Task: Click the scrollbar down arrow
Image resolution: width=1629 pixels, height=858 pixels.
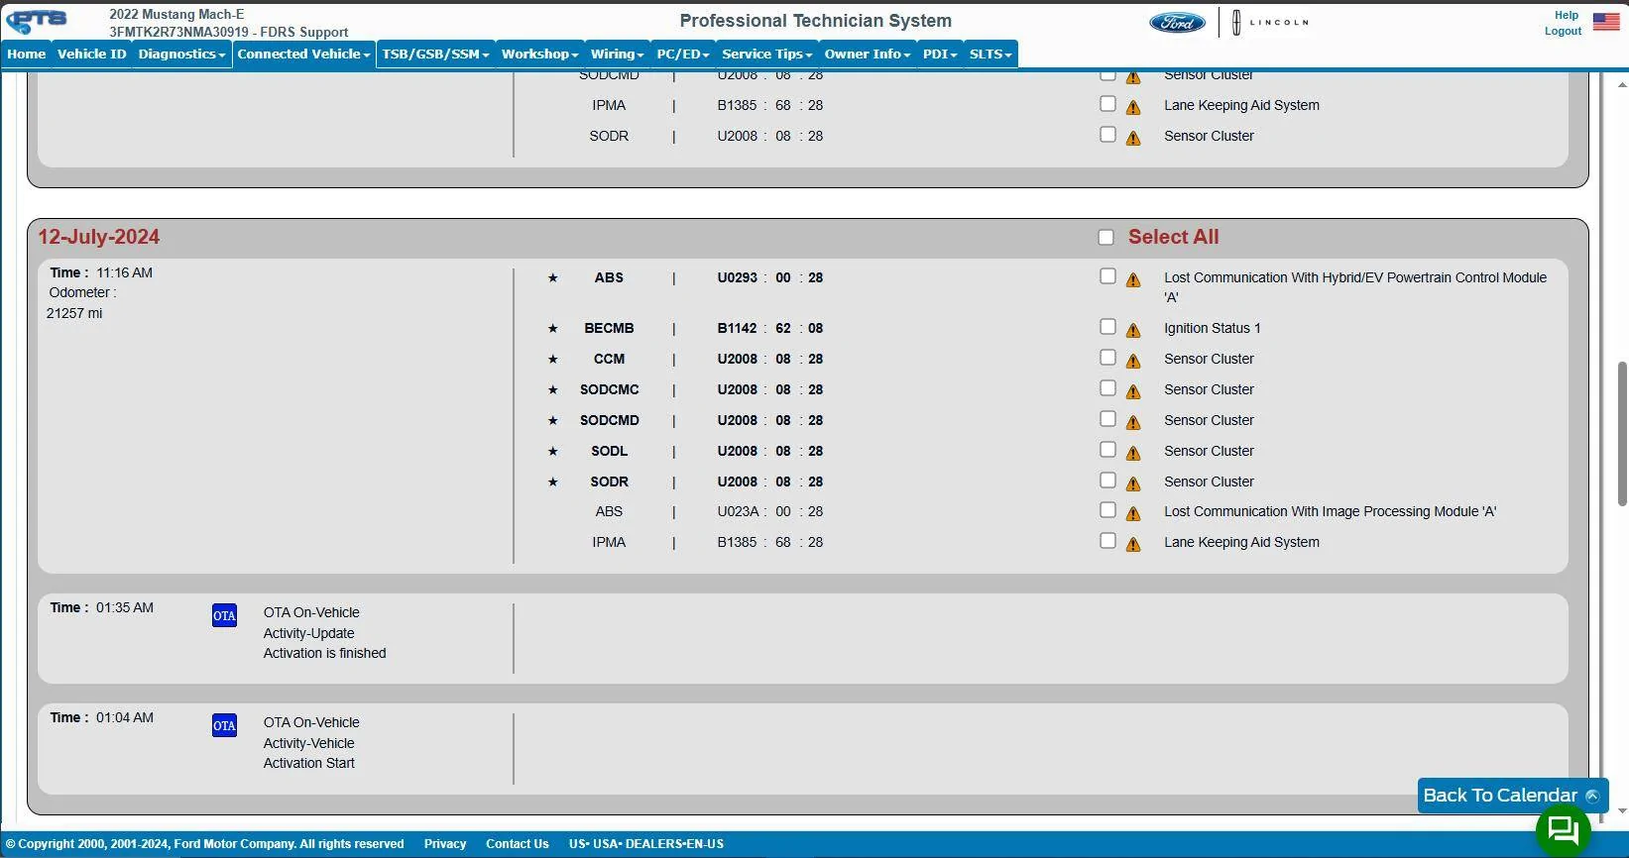Action: coord(1622,810)
